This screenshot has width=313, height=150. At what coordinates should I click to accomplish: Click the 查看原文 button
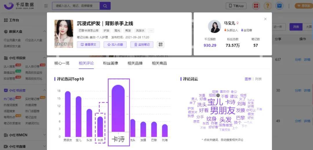[x=88, y=45]
